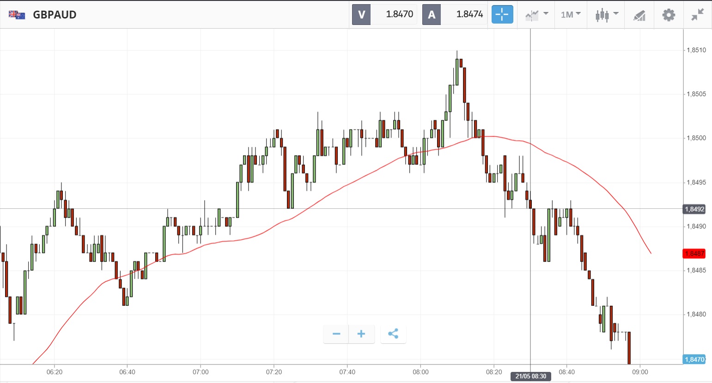Click the 09:00 time axis label
The image size is (712, 383).
click(x=640, y=372)
